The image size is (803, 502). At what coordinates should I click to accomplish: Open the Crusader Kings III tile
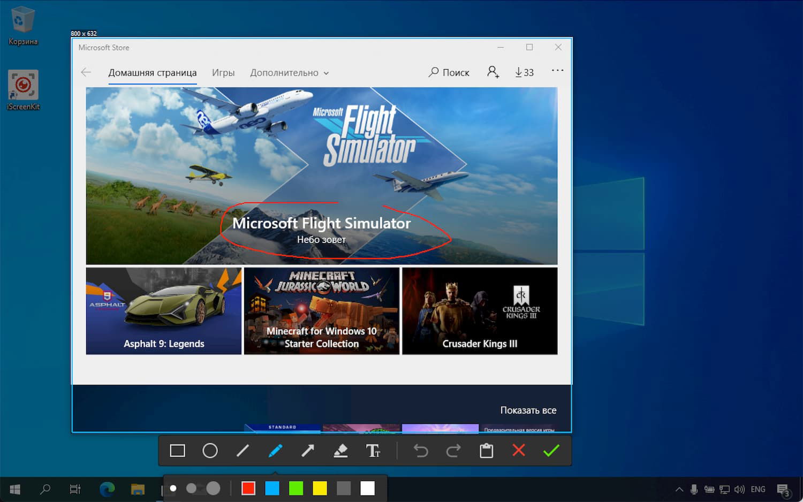pyautogui.click(x=480, y=311)
